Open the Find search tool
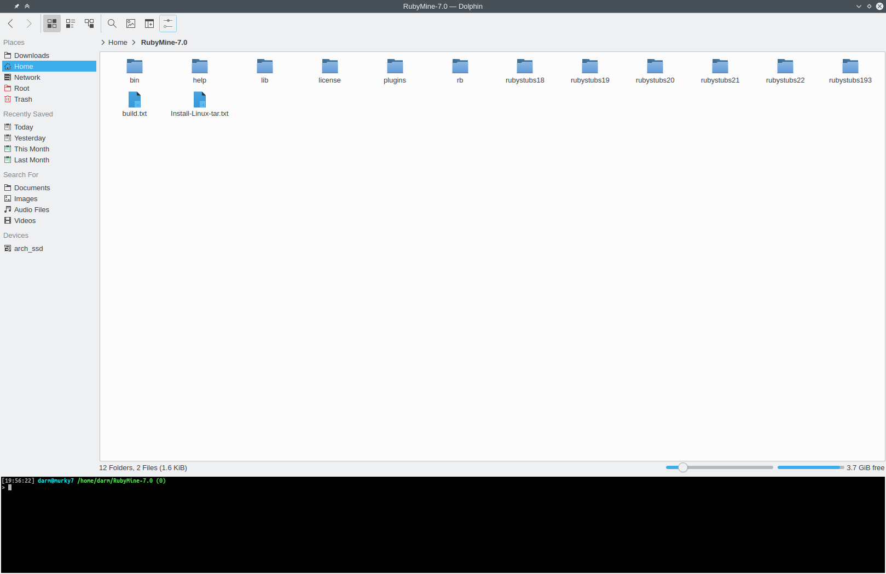The width and height of the screenshot is (886, 574). tap(112, 24)
